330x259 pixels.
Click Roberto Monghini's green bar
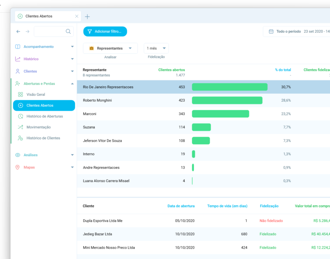click(x=227, y=100)
